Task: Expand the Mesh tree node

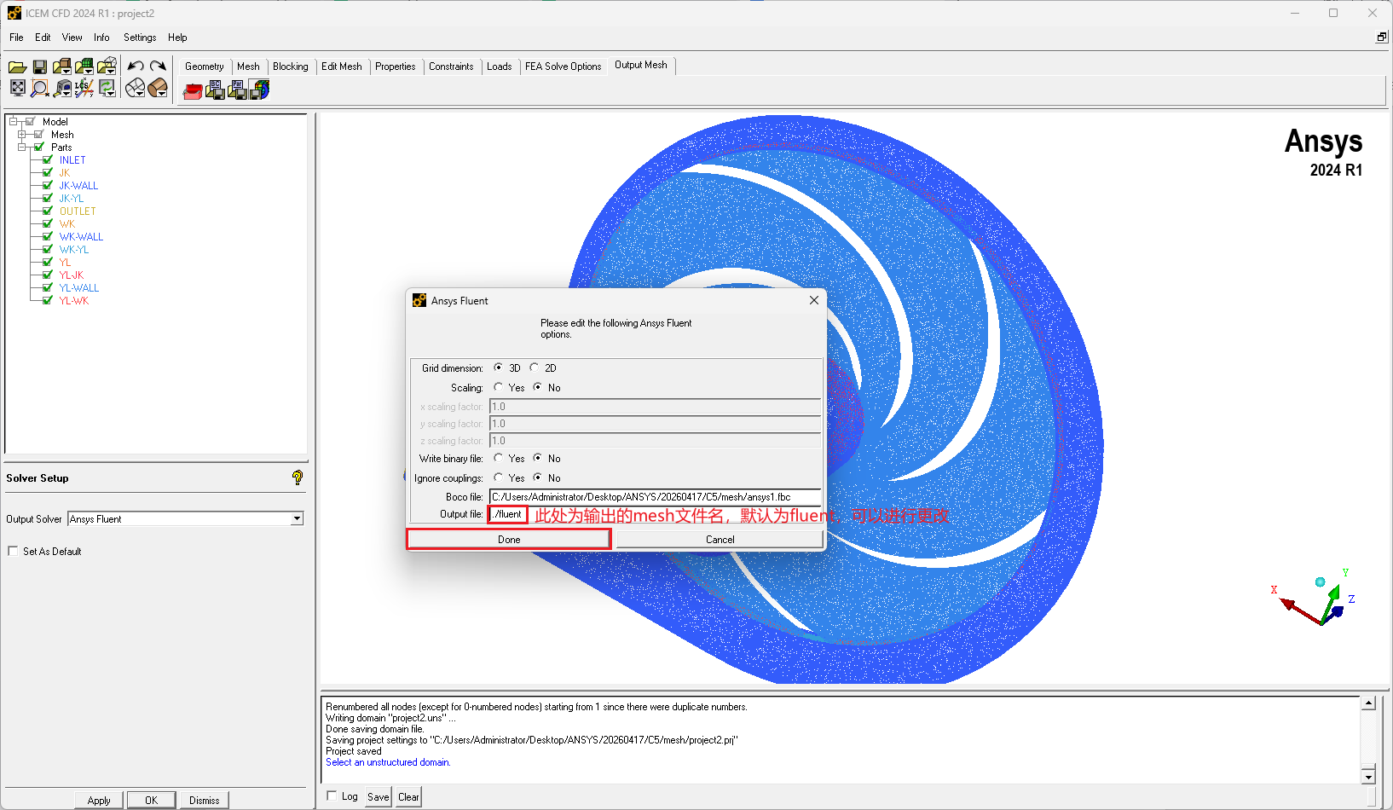Action: coord(22,134)
